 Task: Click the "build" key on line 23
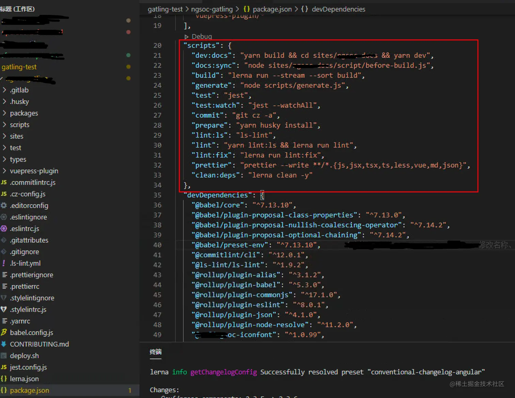[x=205, y=75]
